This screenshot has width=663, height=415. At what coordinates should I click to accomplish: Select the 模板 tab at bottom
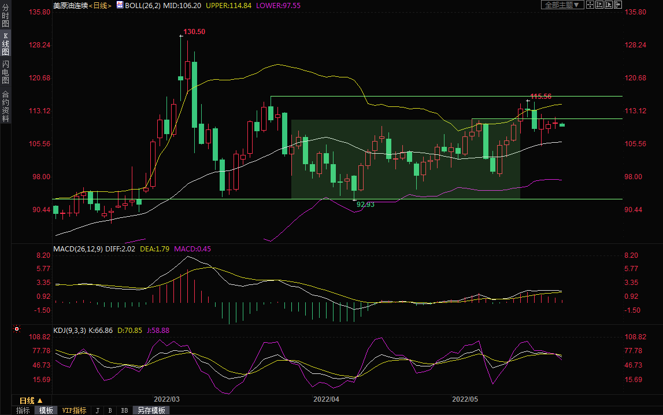tap(46, 410)
